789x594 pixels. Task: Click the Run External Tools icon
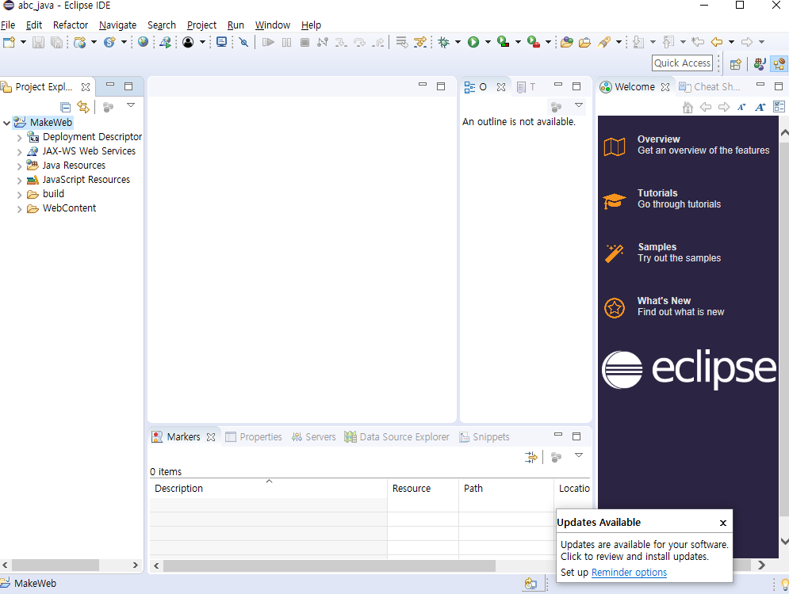[x=534, y=42]
